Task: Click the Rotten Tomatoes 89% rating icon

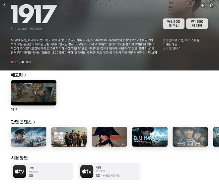Action: coord(12,62)
